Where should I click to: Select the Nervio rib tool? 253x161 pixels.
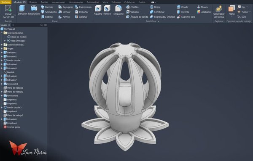pyautogui.click(x=64, y=17)
